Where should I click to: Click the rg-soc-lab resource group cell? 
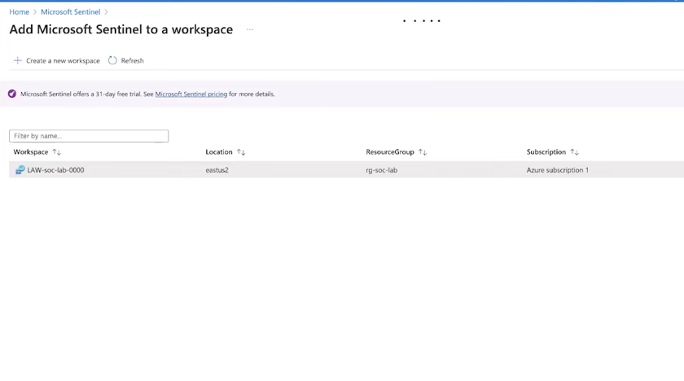(x=382, y=170)
